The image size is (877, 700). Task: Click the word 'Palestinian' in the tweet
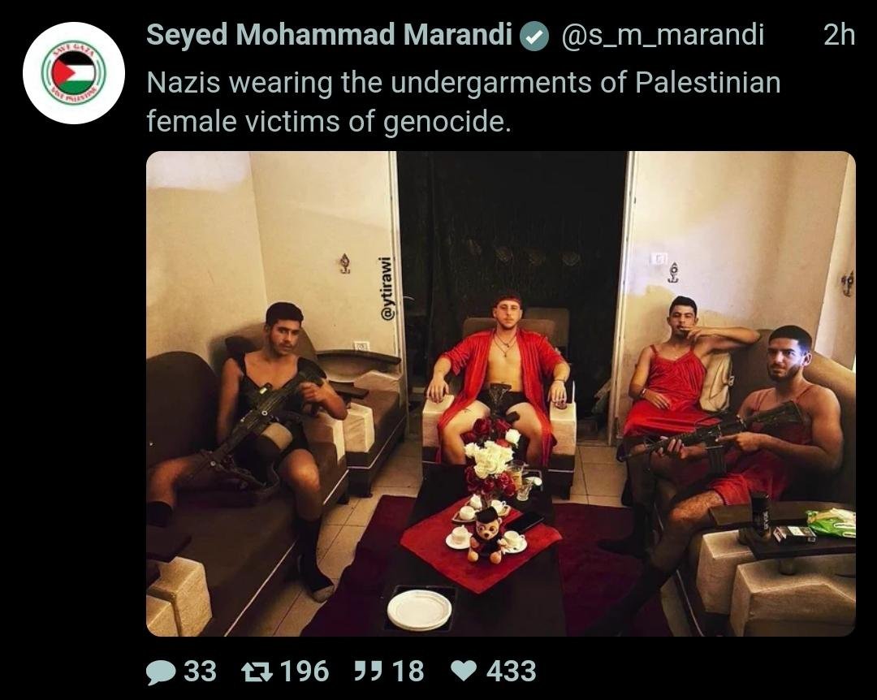pos(707,83)
